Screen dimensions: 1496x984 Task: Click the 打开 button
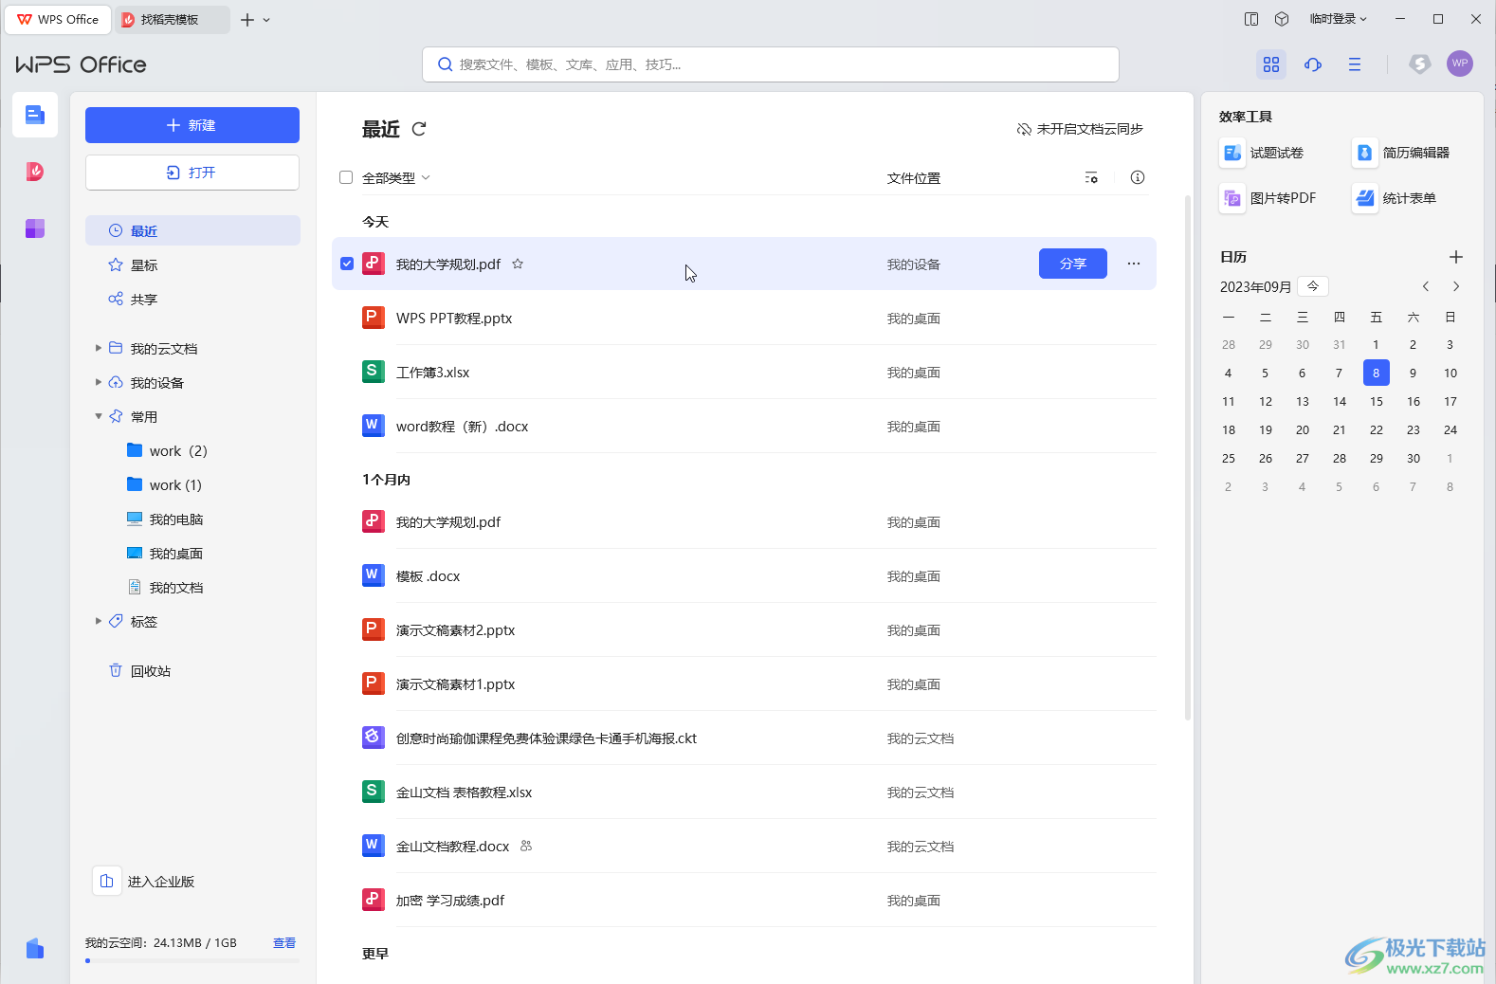(x=192, y=173)
